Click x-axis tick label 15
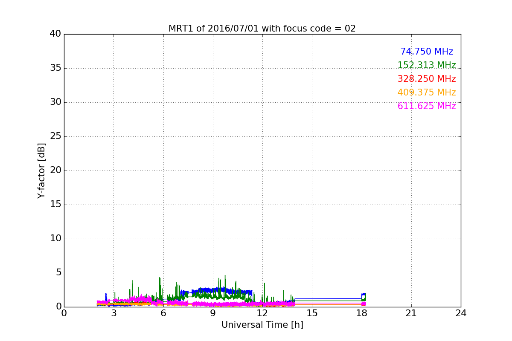 point(312,313)
